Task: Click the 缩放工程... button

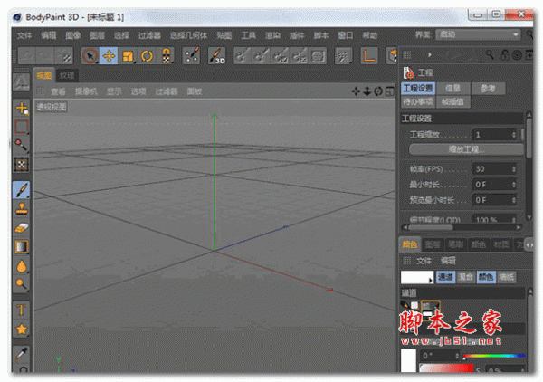Action: pos(462,148)
